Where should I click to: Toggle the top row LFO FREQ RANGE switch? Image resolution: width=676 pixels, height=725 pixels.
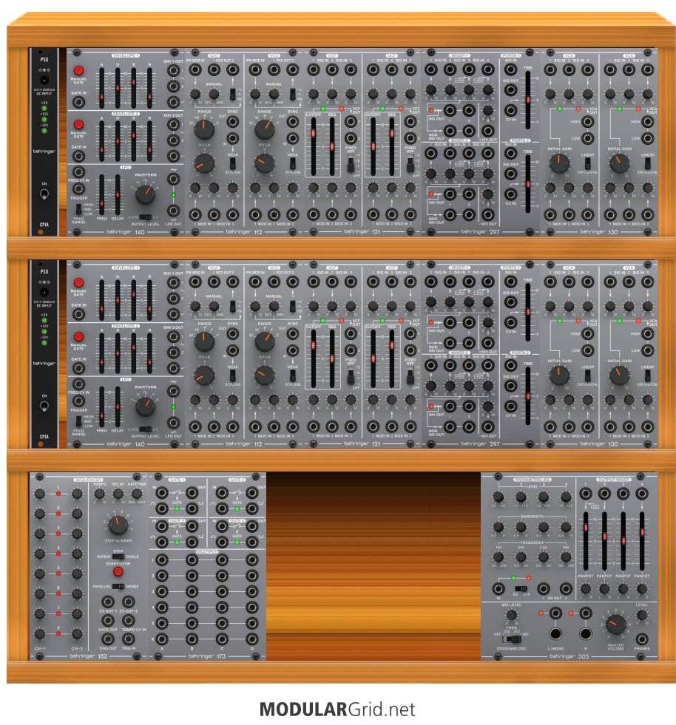click(78, 209)
